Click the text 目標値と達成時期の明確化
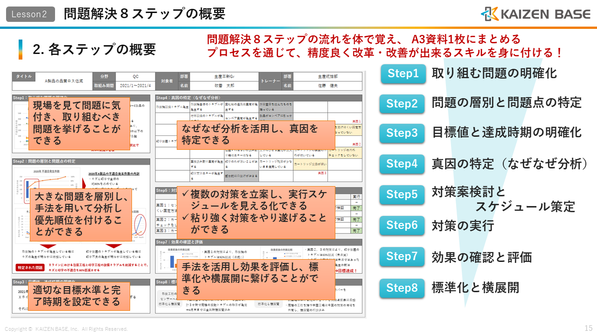597x335 pixels. click(507, 133)
